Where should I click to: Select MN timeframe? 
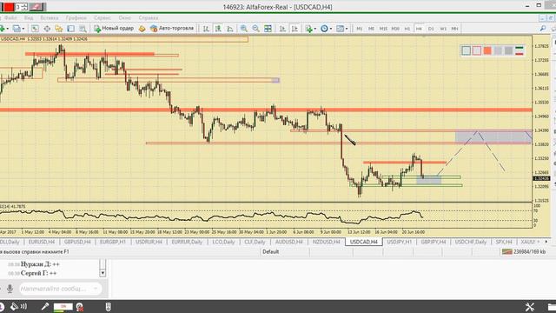point(455,29)
